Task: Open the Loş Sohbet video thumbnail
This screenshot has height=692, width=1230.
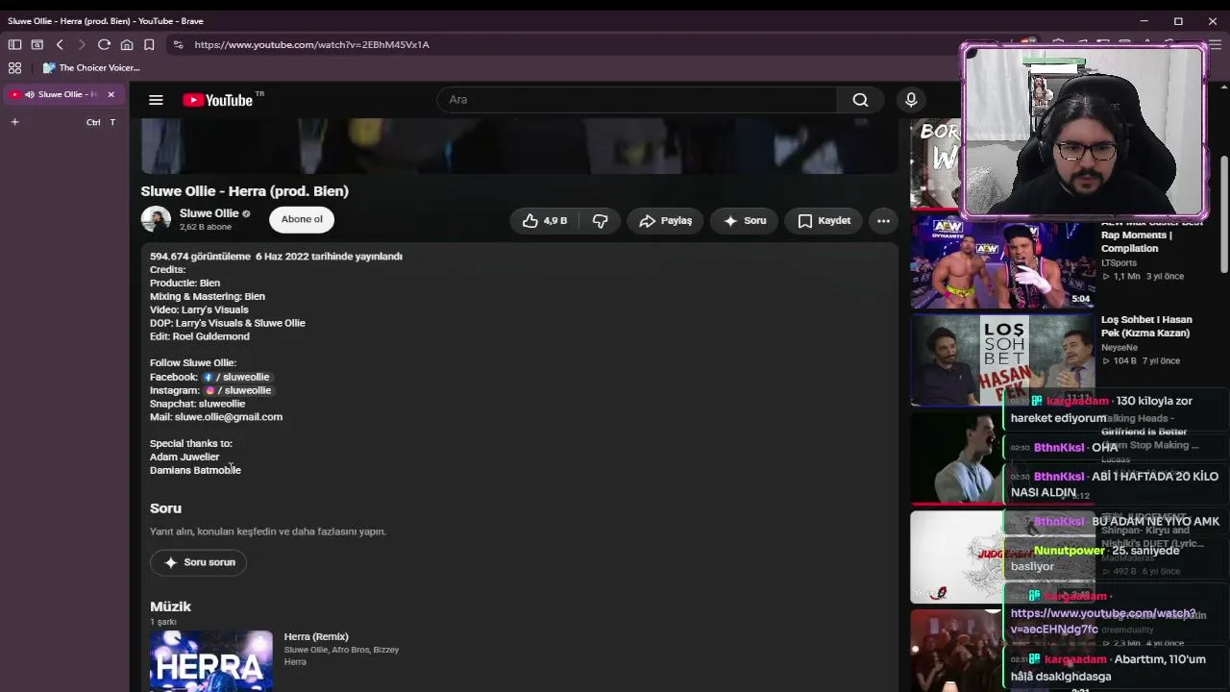Action: pyautogui.click(x=1002, y=359)
